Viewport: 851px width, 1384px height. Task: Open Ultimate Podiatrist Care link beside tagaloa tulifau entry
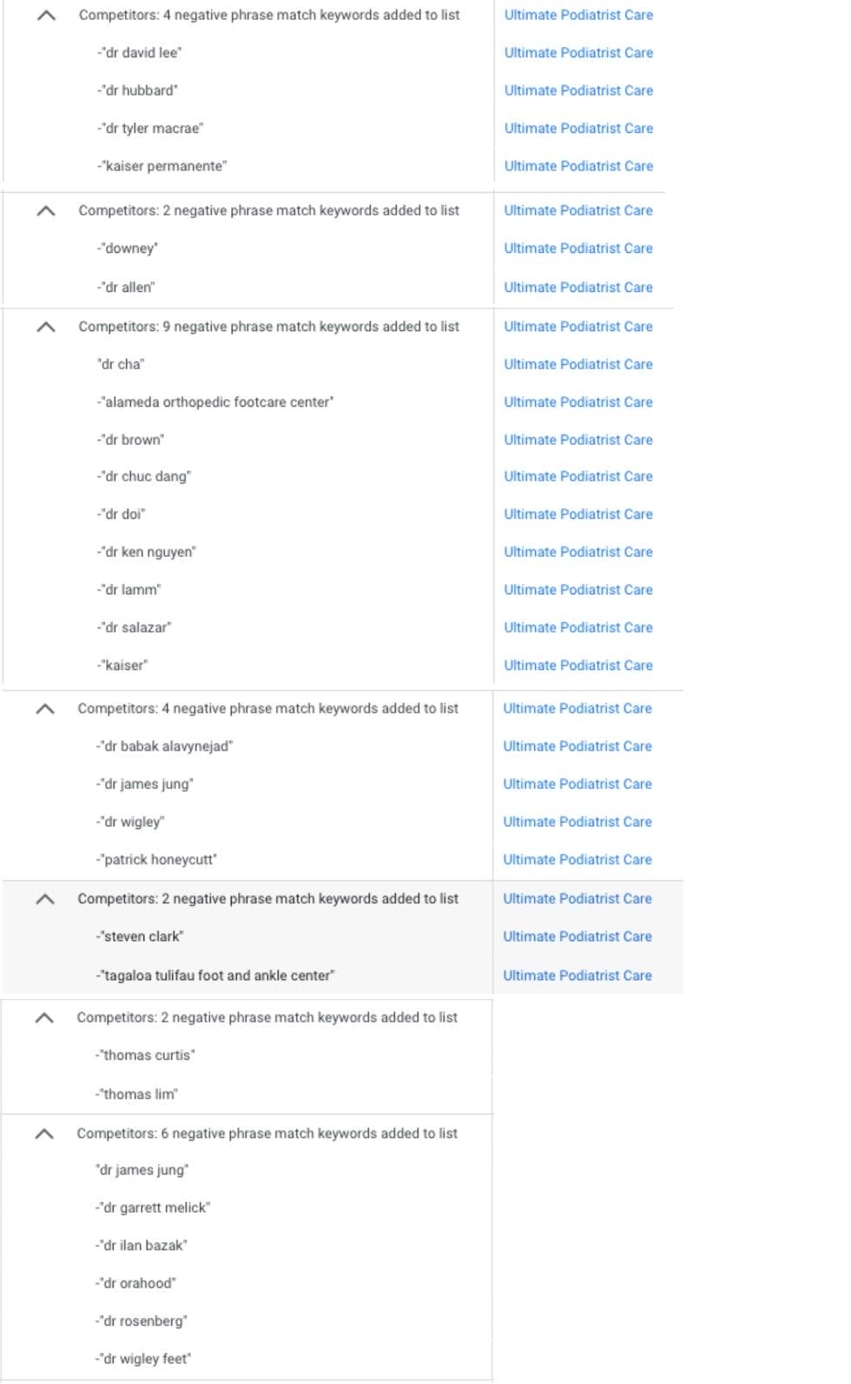(x=578, y=975)
